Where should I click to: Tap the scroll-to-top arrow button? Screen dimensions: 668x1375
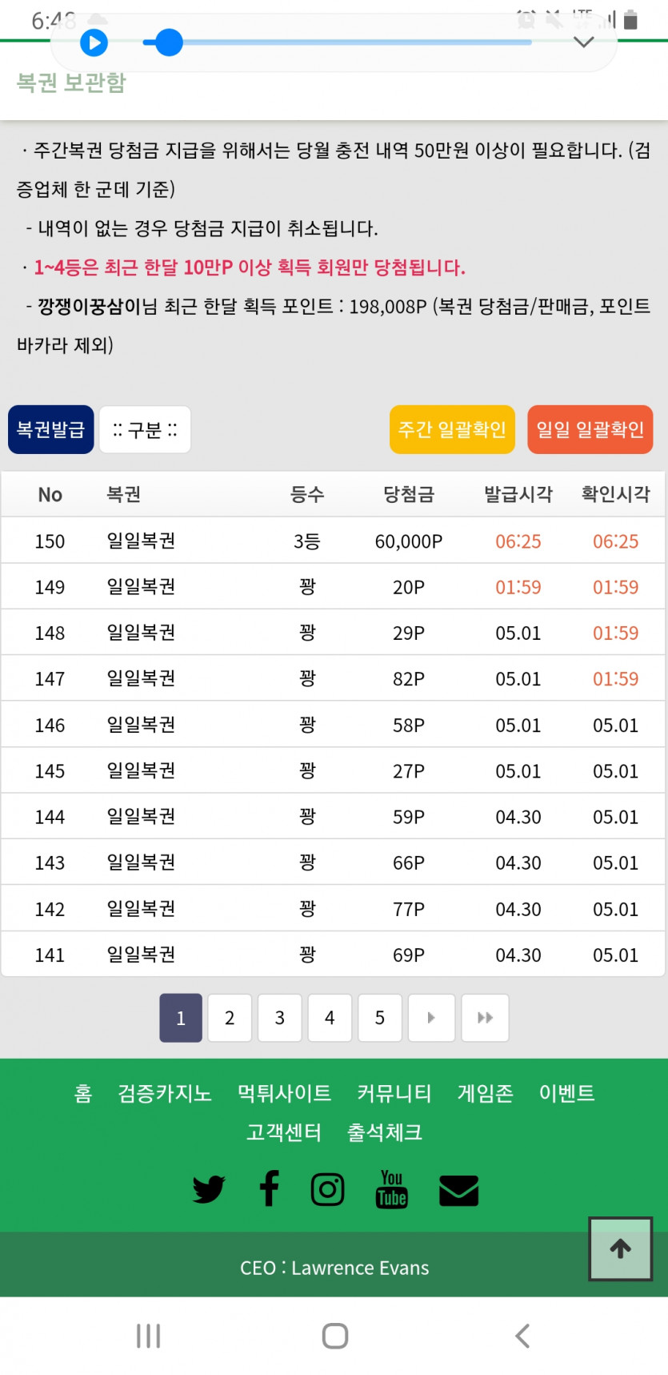pyautogui.click(x=621, y=1248)
